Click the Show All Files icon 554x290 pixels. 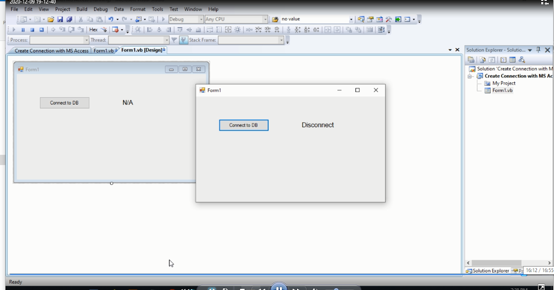click(x=482, y=59)
